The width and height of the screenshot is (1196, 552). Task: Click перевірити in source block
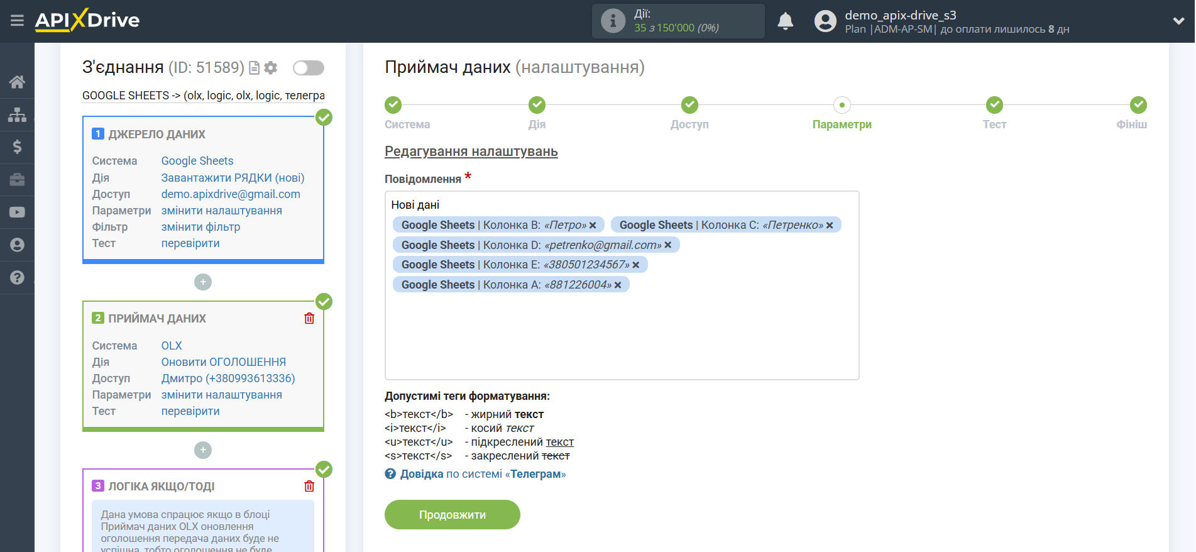tap(190, 243)
